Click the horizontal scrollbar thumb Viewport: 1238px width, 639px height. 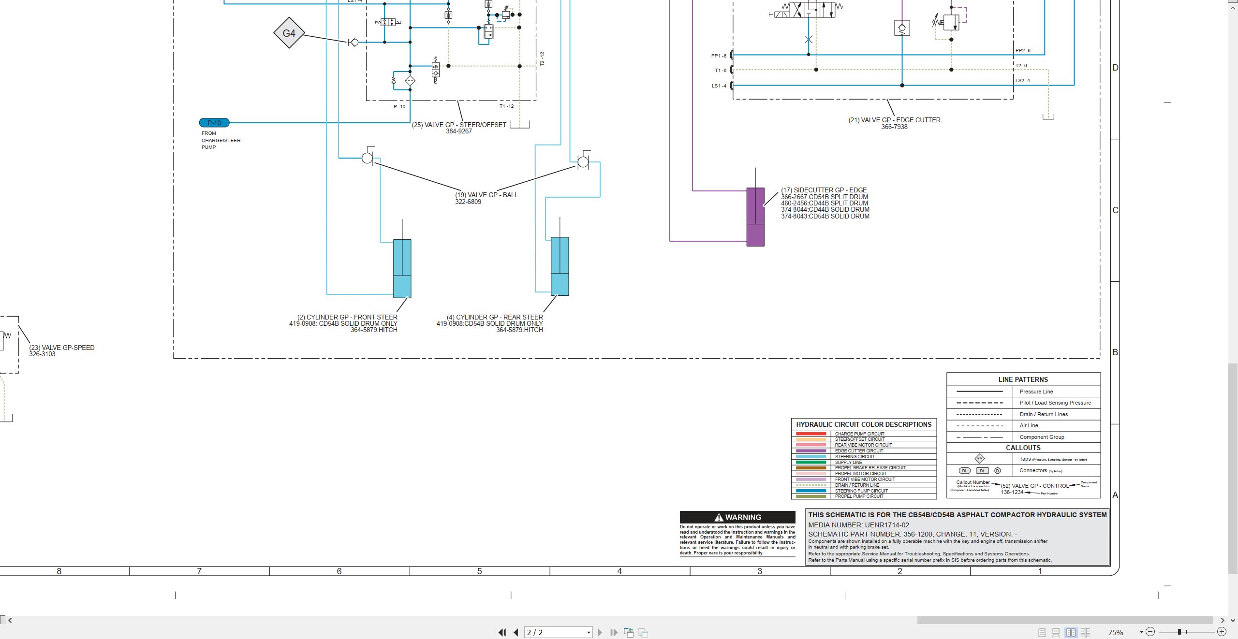1064,620
